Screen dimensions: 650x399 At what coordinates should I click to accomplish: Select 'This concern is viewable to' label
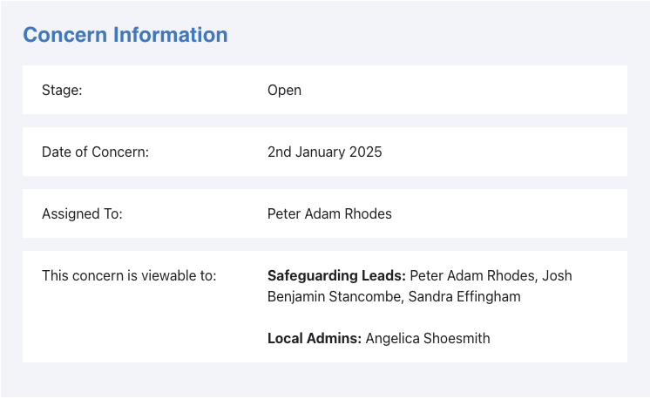[x=129, y=275]
